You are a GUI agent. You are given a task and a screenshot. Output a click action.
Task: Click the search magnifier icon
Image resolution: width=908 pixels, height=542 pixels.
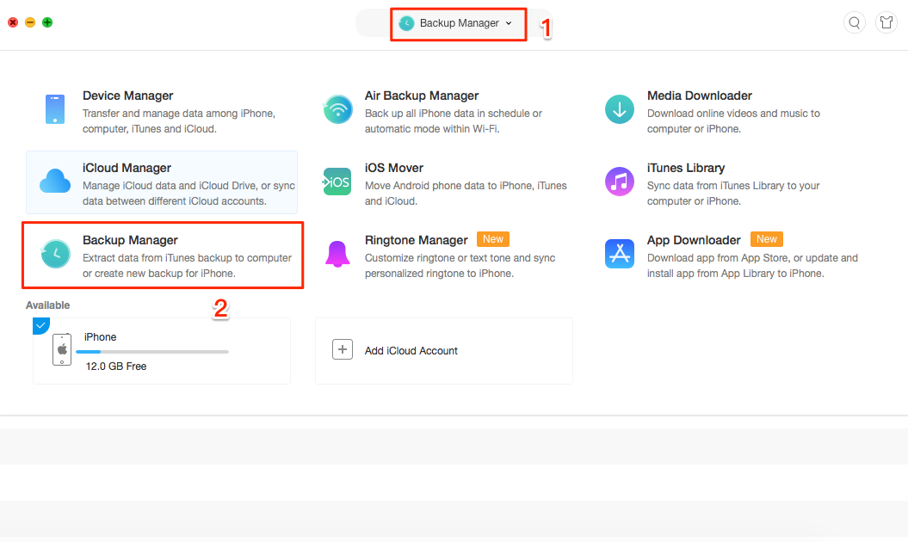point(854,22)
